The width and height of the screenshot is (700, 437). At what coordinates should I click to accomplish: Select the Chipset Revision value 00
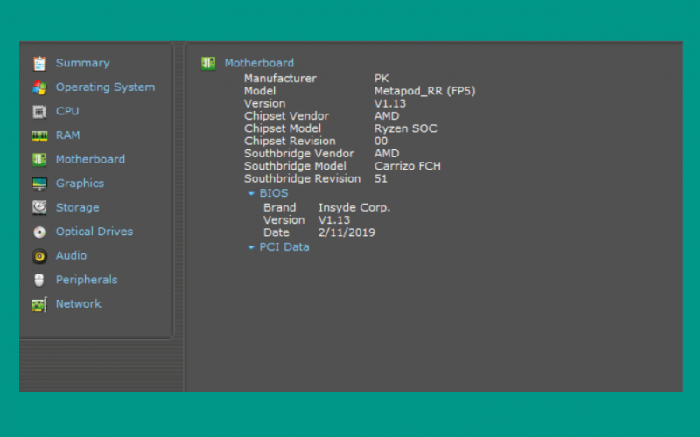point(381,141)
